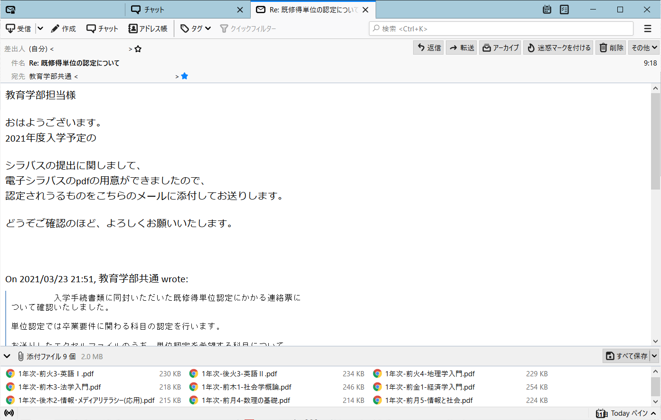Image resolution: width=661 pixels, height=420 pixels.
Task: Toggle star next to sender address
Action: coord(138,49)
